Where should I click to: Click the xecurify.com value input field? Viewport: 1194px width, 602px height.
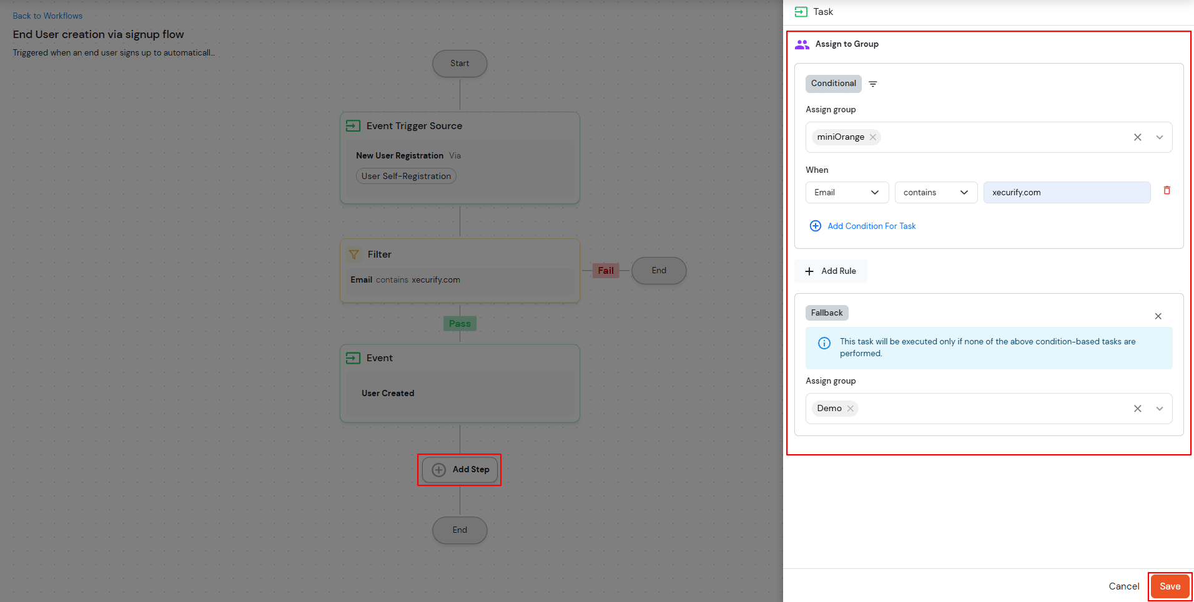1067,192
